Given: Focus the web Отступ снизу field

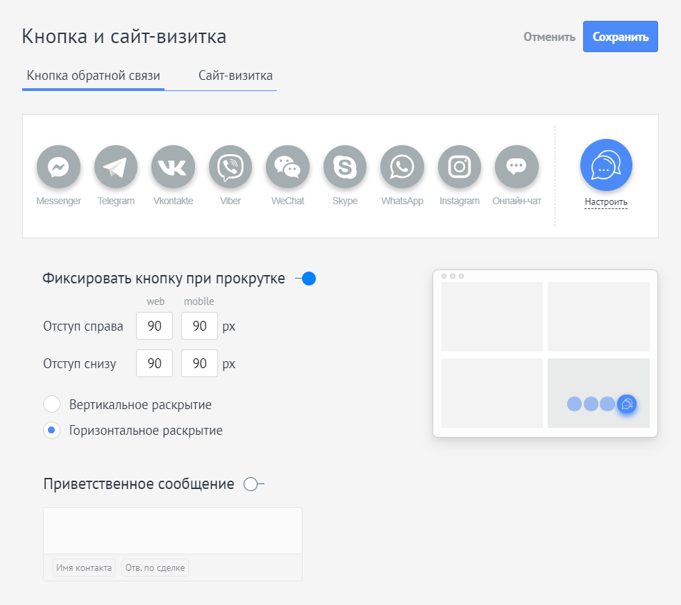Looking at the screenshot, I should [x=154, y=363].
